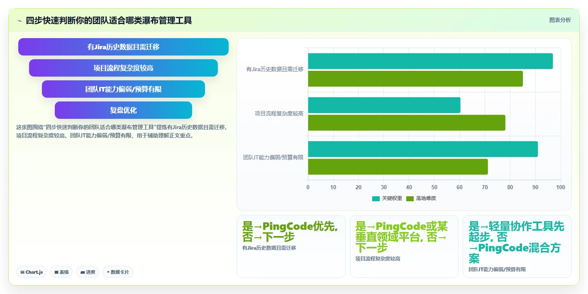This screenshot has width=588, height=294.
Task: Click the title 四步快速判断你的团队适合哪类瀑布管理工具
Action: [109, 21]
